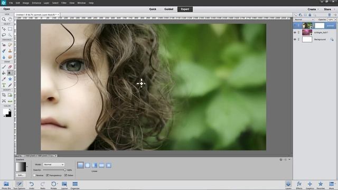Open the Enhance menu
The width and height of the screenshot is (338, 190).
tap(36, 3)
